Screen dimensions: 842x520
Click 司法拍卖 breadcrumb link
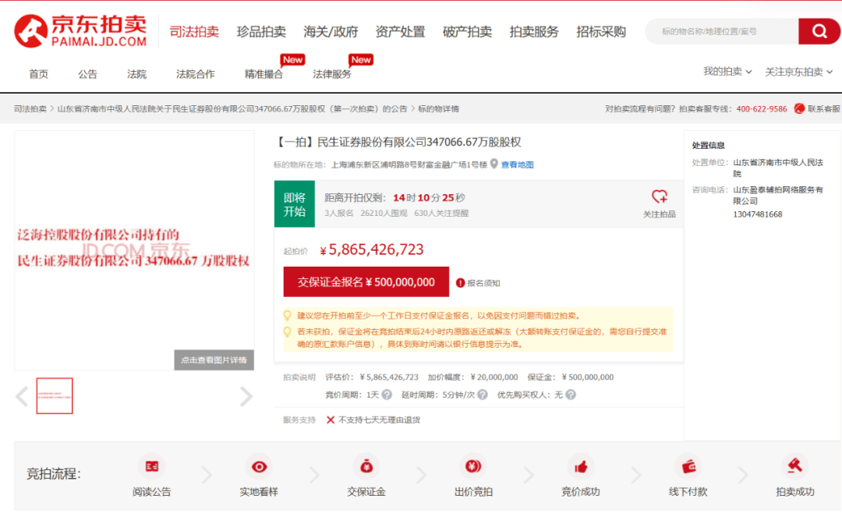30,108
